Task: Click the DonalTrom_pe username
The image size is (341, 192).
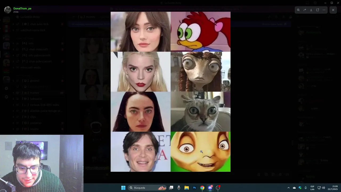Action: 22,9
